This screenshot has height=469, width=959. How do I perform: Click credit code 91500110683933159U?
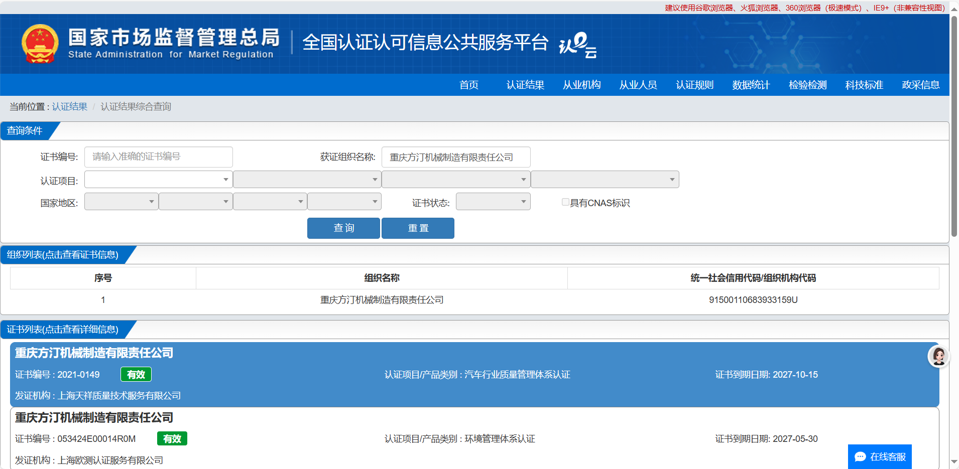click(753, 300)
